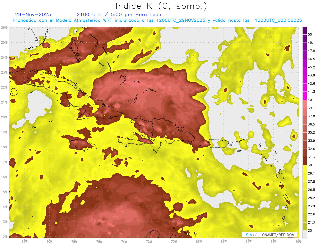Click the "68W" longitude label
The height and width of the screenshot is (245, 317).
[199, 241]
